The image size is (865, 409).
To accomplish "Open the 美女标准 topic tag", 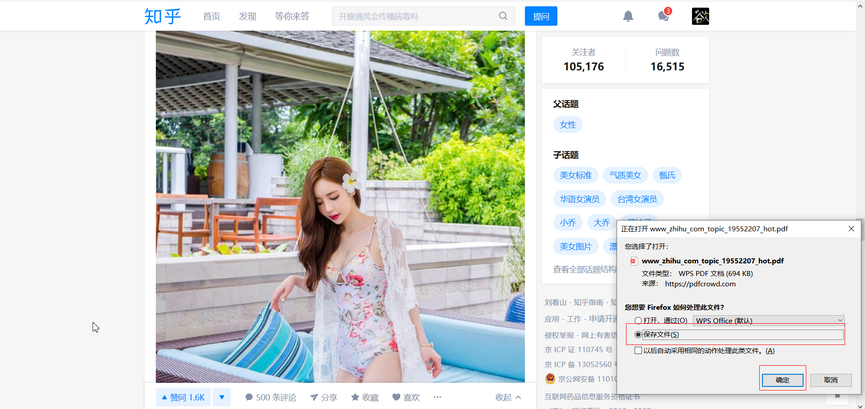I will [x=576, y=175].
